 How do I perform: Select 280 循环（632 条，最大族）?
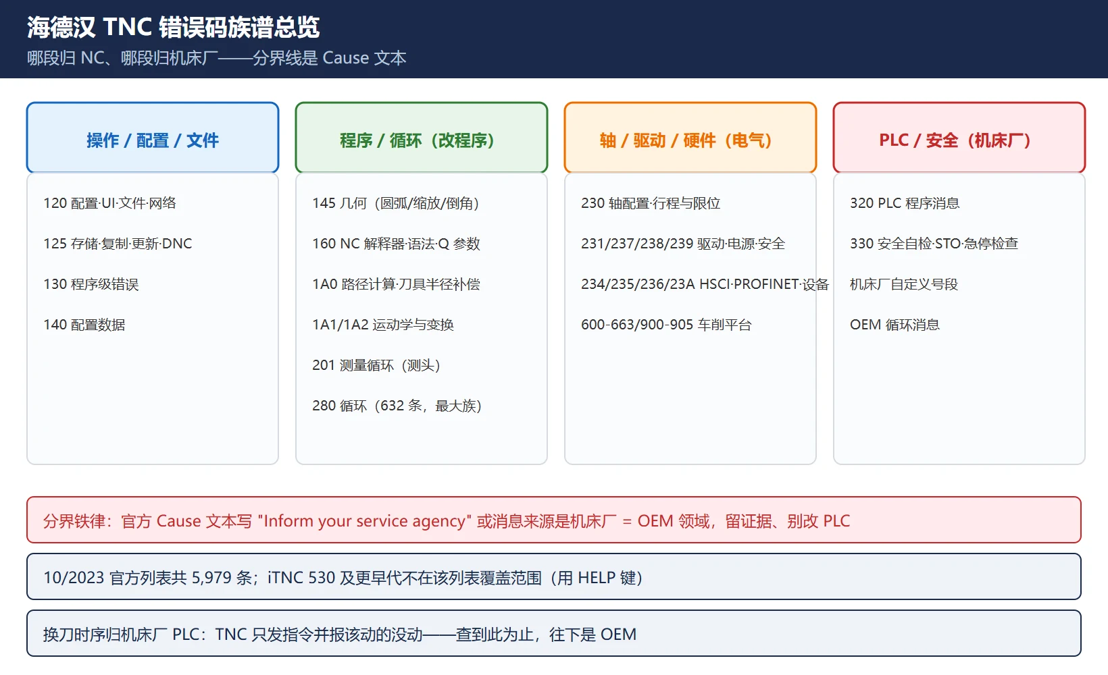point(398,406)
